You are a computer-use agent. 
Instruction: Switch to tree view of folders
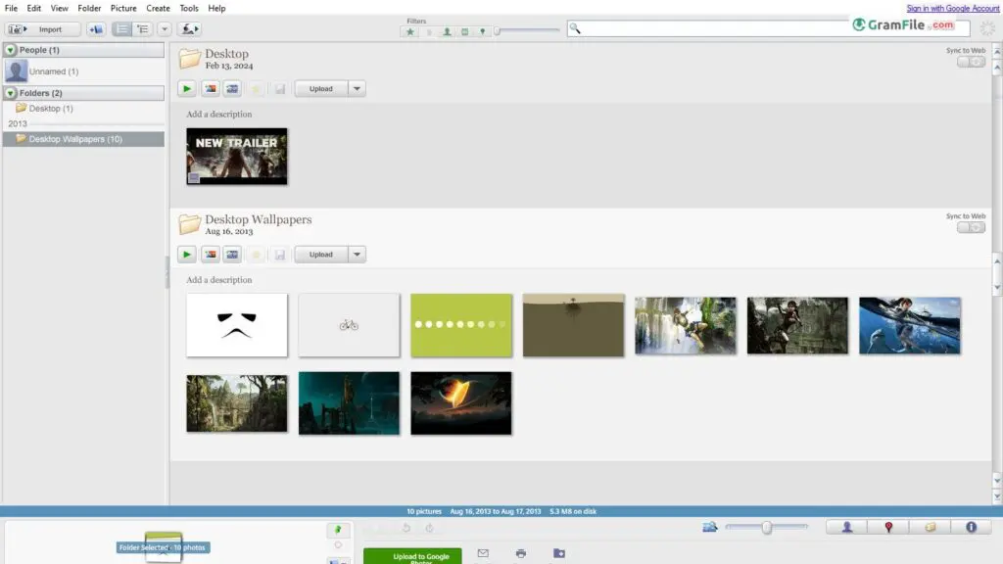pyautogui.click(x=143, y=29)
